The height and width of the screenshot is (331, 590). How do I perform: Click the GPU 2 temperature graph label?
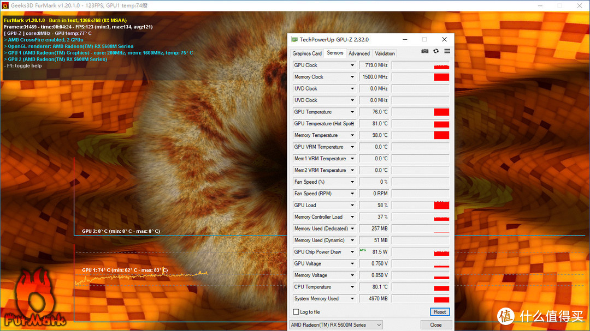tap(121, 231)
